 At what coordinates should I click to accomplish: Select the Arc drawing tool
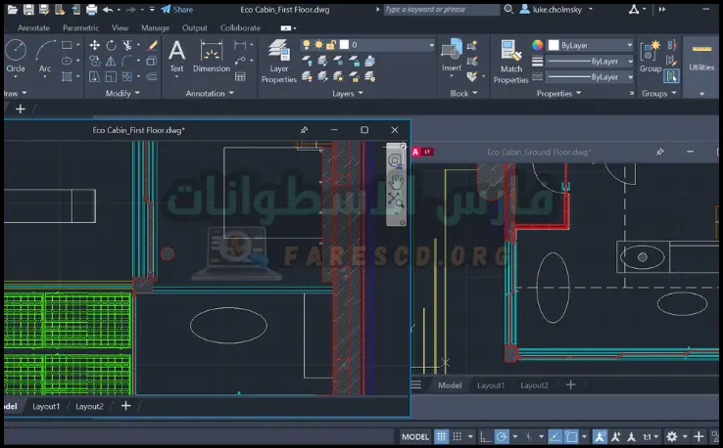45,55
